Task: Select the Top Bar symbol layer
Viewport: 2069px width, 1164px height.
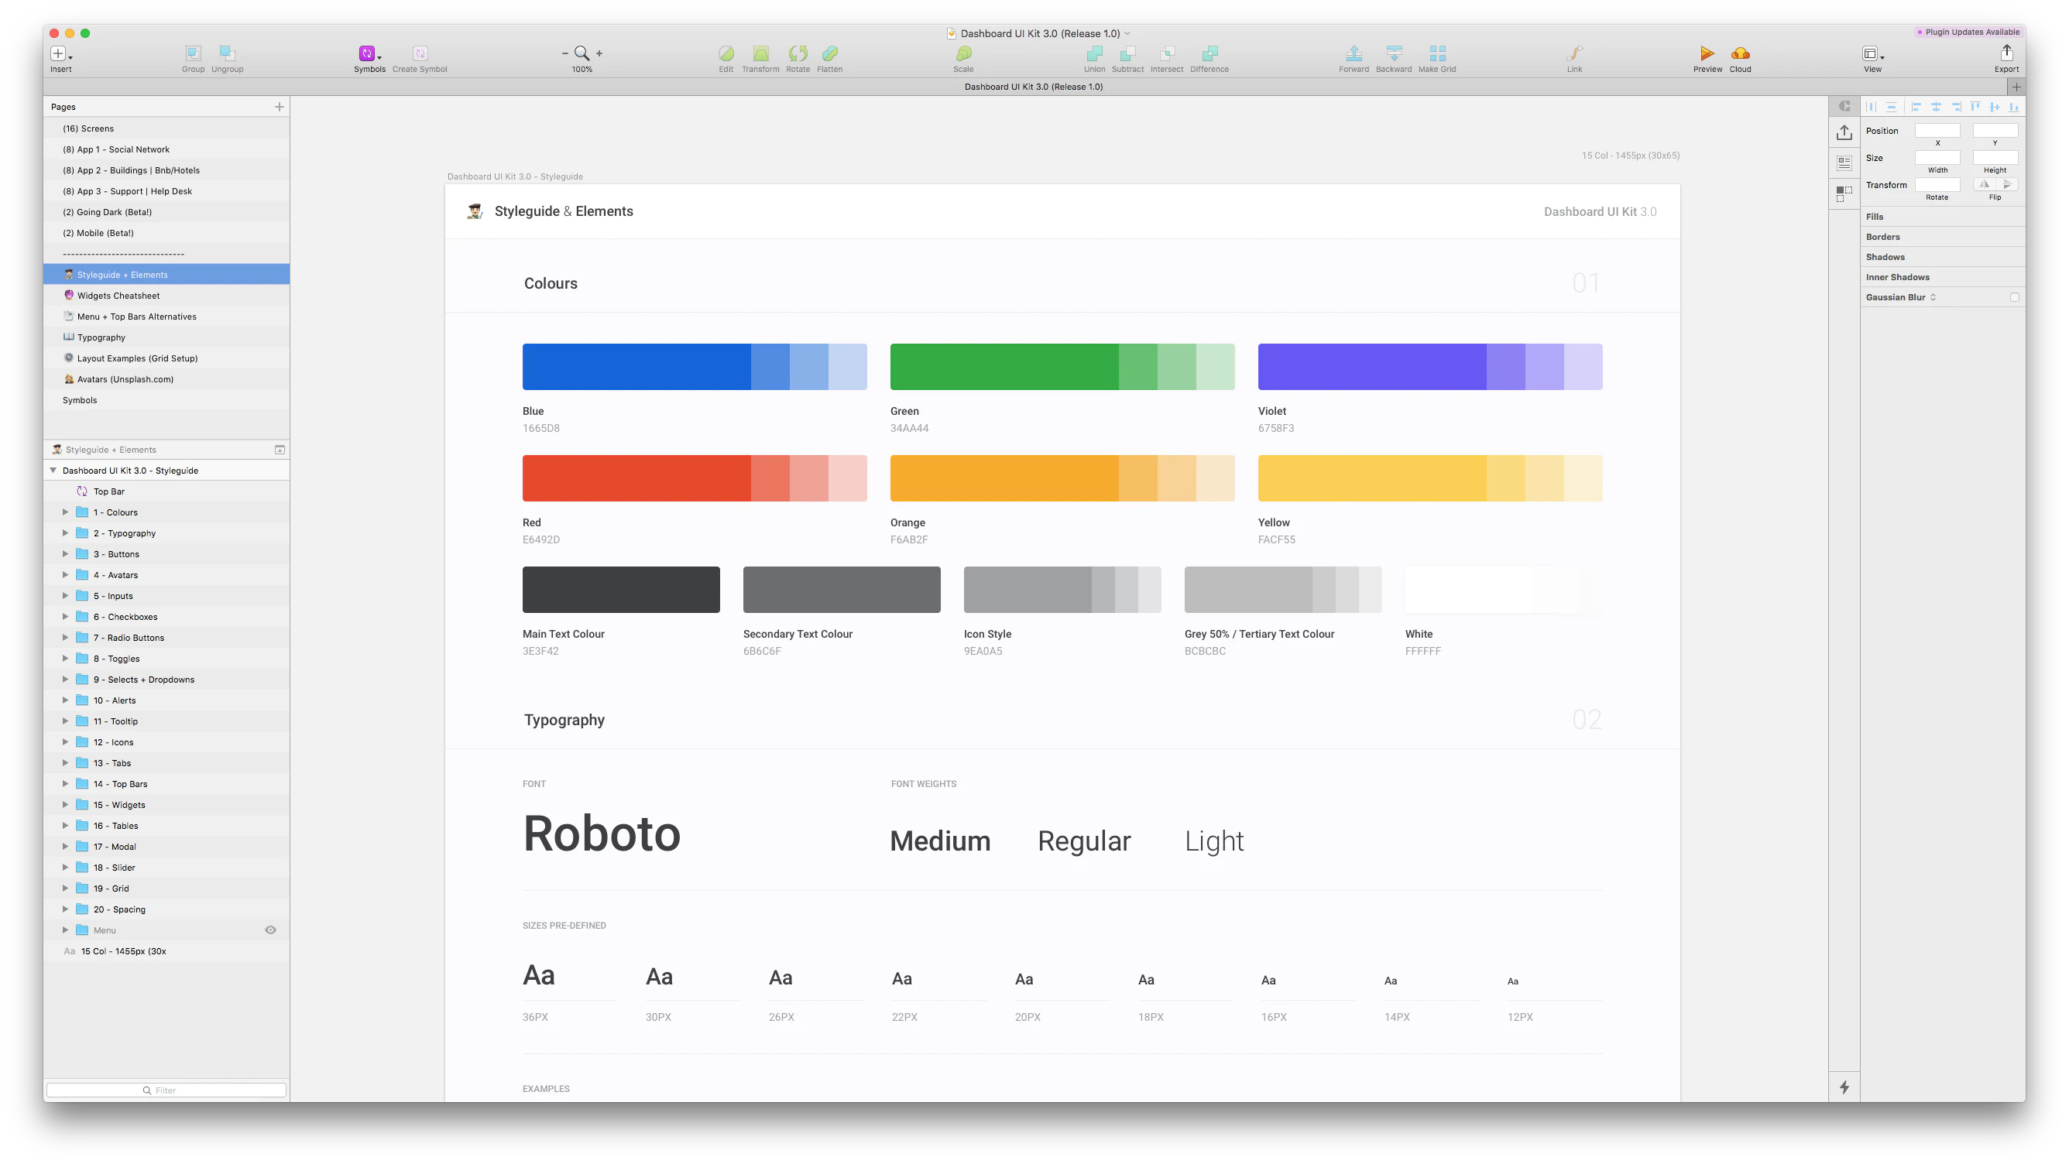Action: tap(166, 491)
